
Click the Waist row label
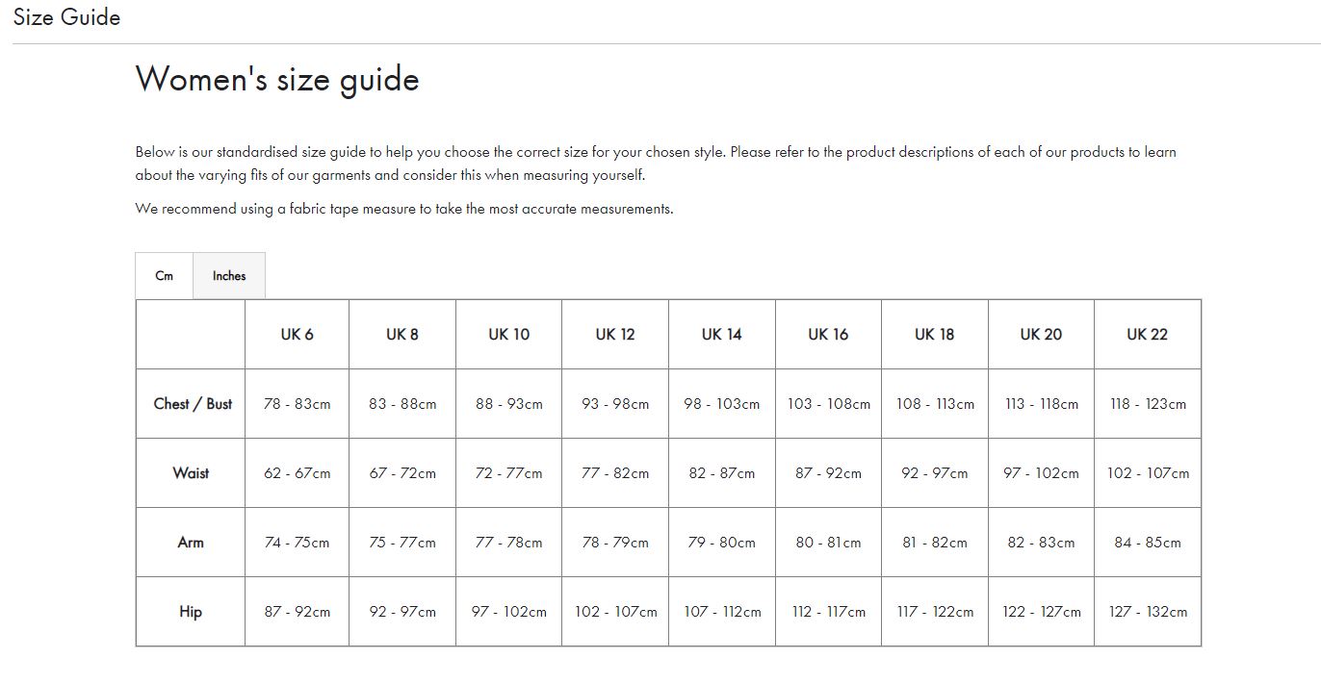pyautogui.click(x=191, y=473)
